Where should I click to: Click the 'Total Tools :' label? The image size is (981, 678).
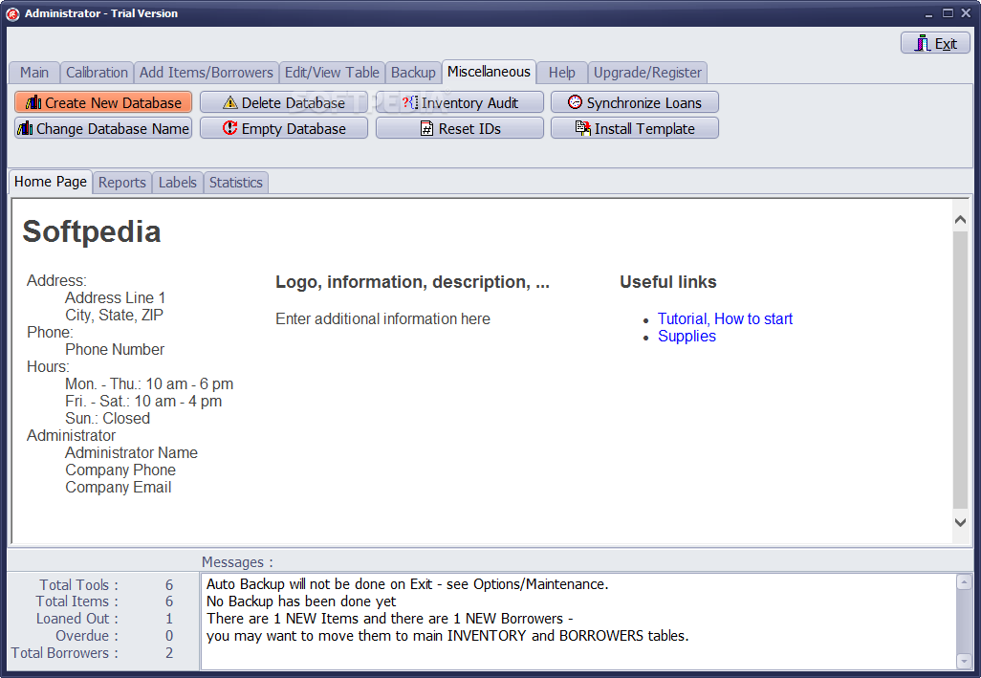tap(78, 585)
